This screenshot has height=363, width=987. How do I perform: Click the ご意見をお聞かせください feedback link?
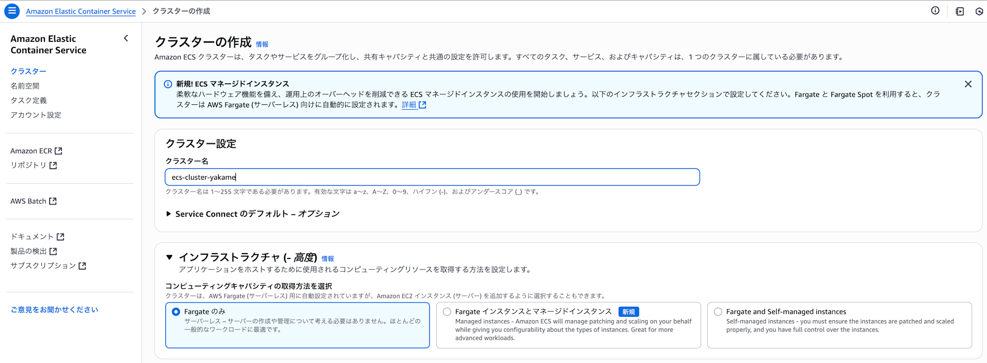54,310
